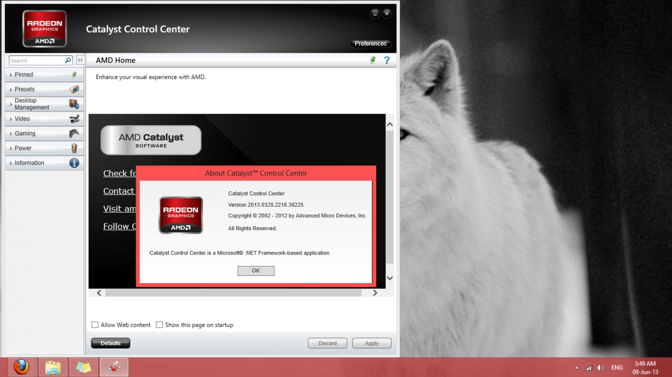Click the vertical scrollbar down arrow
Screen dimensions: 672x377
coord(390,278)
